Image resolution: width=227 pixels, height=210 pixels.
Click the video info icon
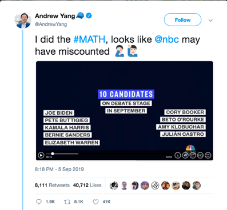point(178,155)
